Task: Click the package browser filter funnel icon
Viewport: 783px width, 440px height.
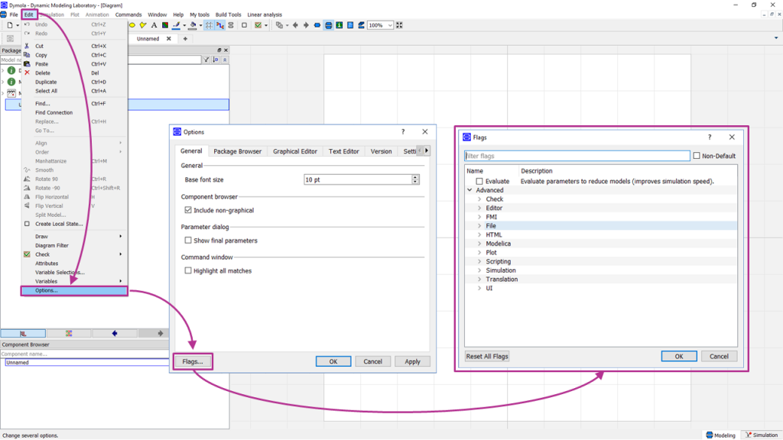Action: (x=206, y=60)
